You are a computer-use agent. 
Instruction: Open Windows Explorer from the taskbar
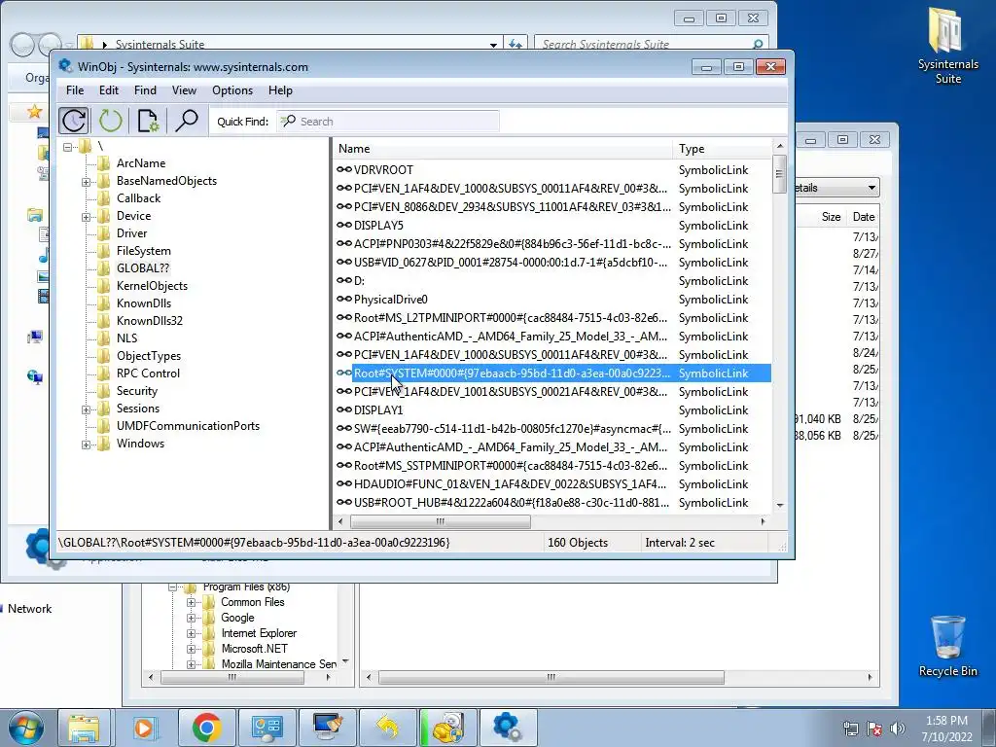point(84,728)
